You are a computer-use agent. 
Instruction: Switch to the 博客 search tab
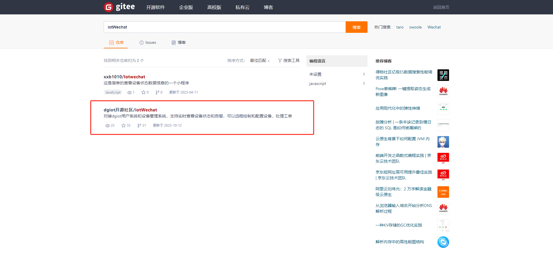click(x=179, y=43)
